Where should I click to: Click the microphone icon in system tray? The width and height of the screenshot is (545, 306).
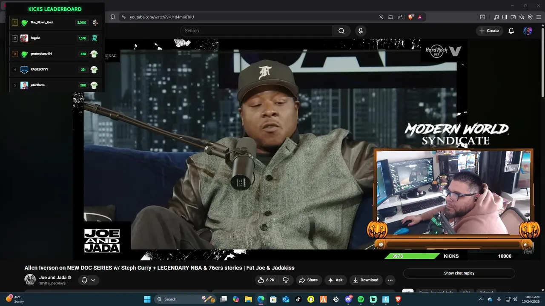[x=499, y=299]
